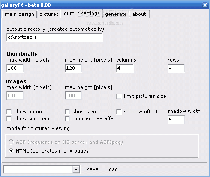Click the images max width 640 field
210x177 pixels.
[15, 95]
